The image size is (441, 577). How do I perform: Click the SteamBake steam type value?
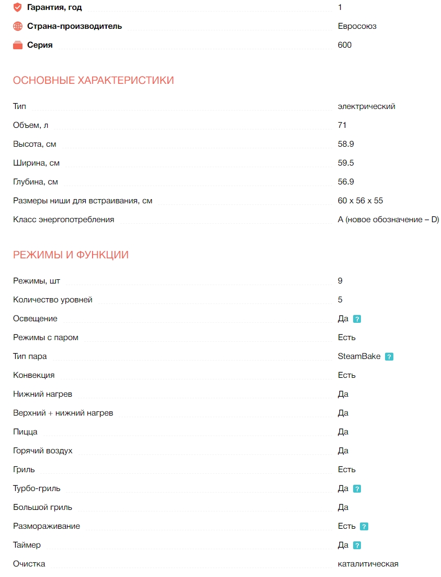click(359, 356)
